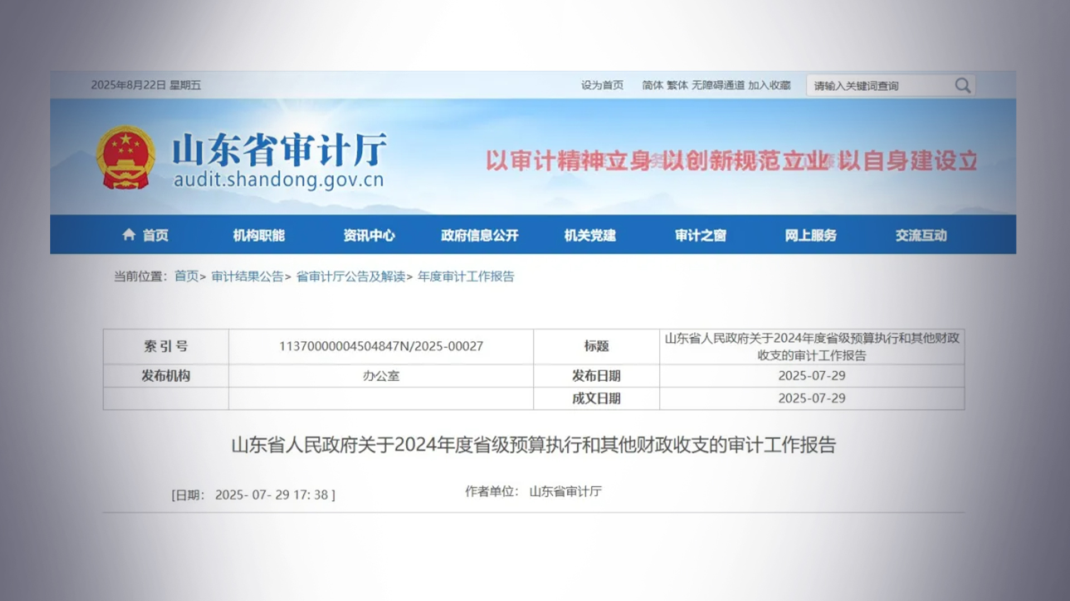Screen dimensions: 1070x601
Task: Click the home icon in navigation bar
Action: pos(129,234)
